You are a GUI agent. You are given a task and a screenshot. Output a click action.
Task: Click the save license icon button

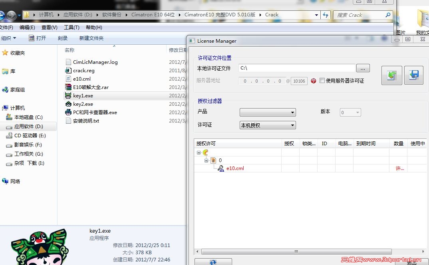point(414,75)
